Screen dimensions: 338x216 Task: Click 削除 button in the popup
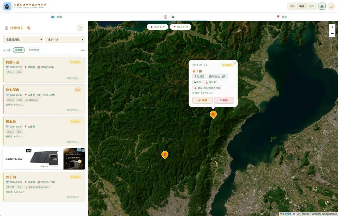(224, 100)
